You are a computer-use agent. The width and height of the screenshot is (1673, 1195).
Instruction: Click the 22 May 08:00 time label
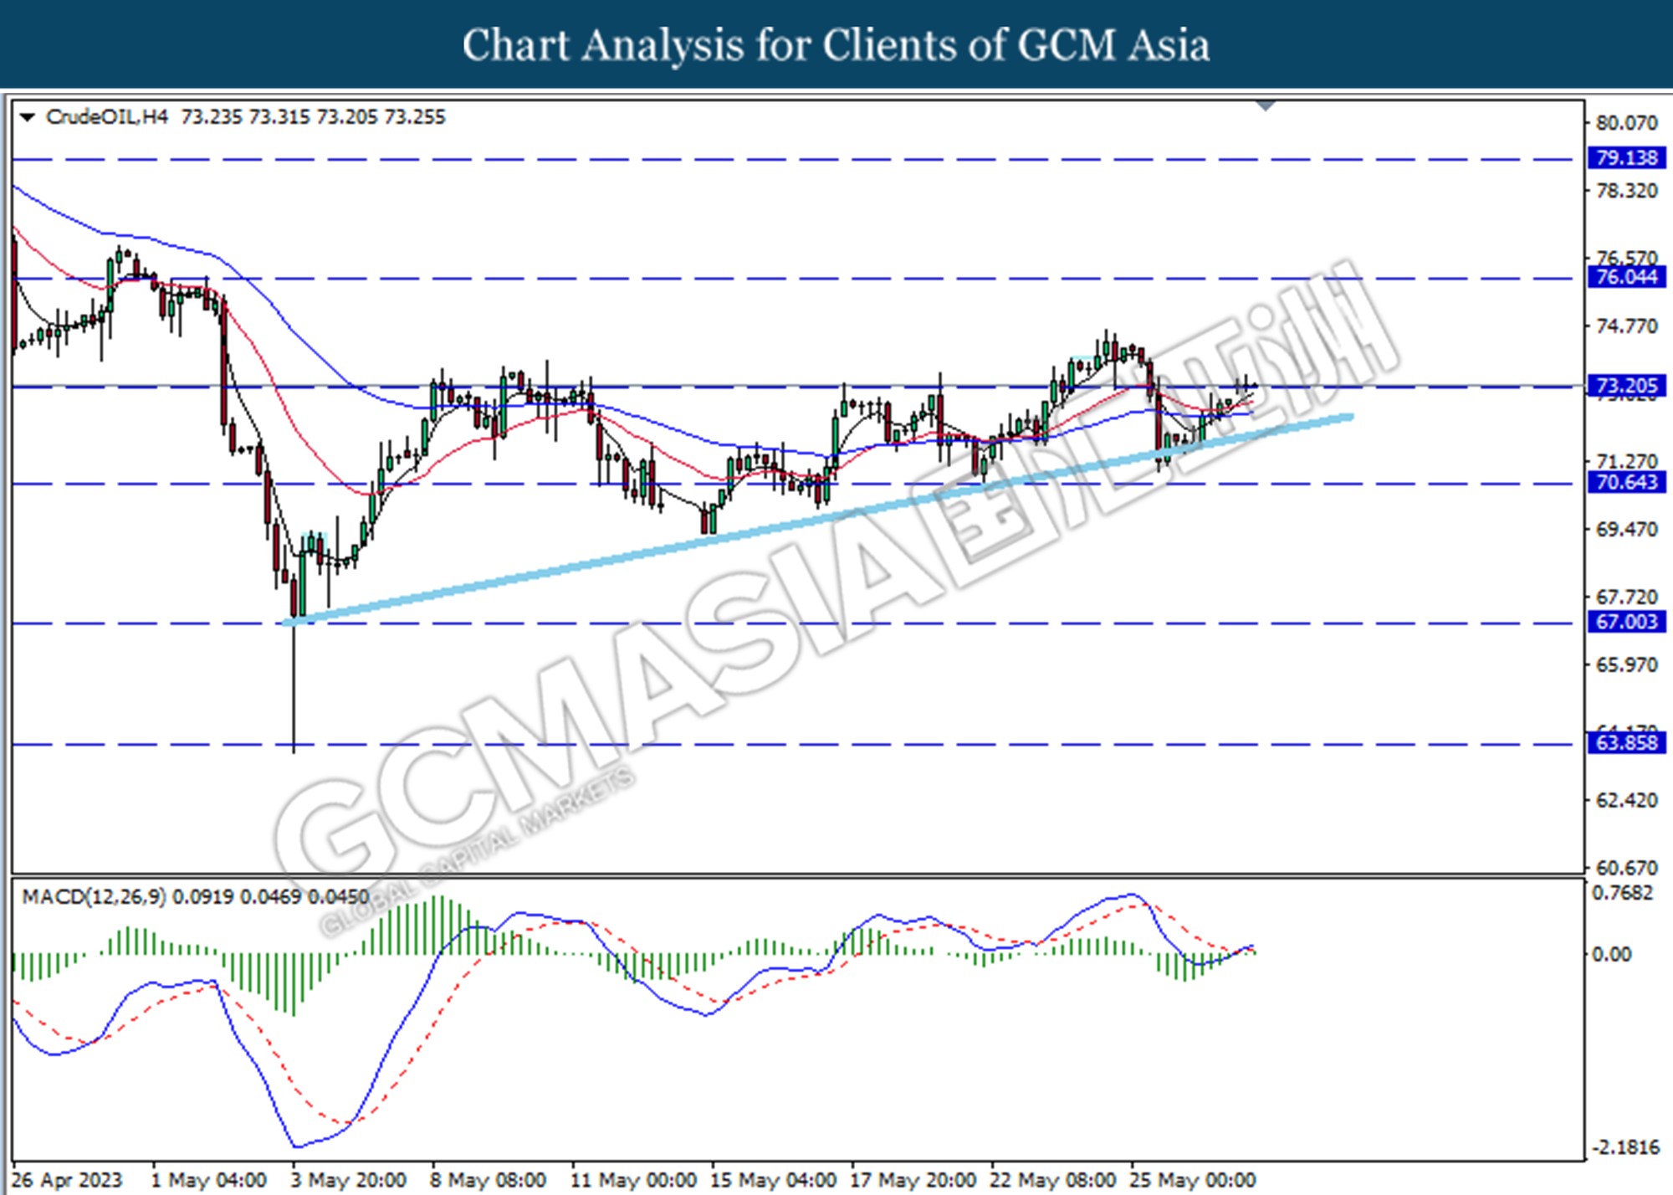point(1052,1180)
